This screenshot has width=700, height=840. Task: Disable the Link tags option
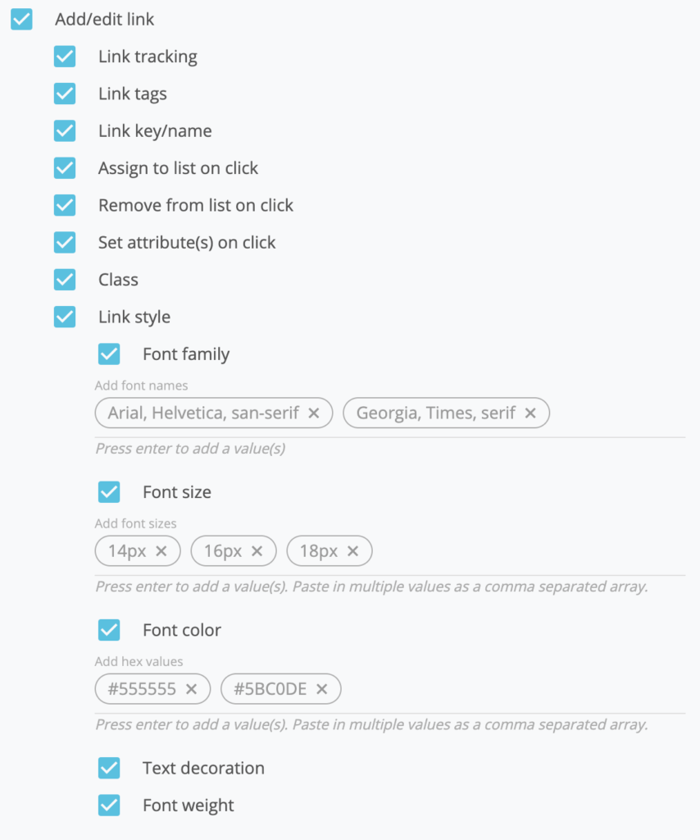(65, 94)
